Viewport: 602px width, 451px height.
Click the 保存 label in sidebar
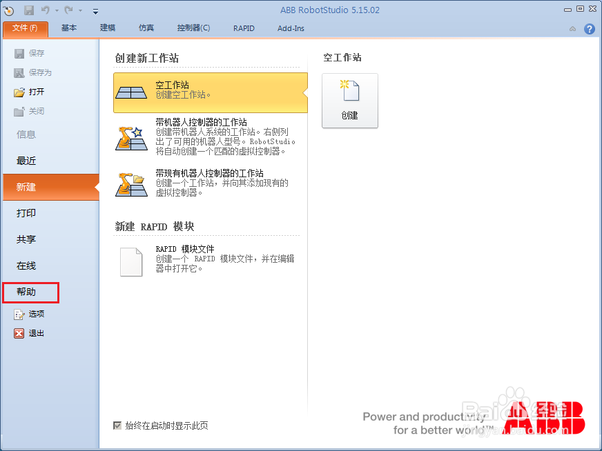click(x=37, y=53)
